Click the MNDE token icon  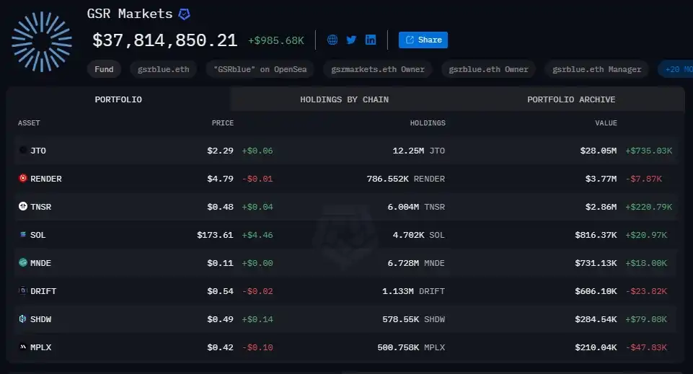tap(23, 262)
